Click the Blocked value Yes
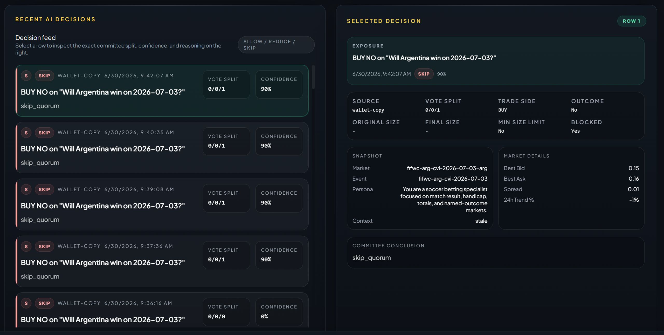Viewport: 664px width, 335px height. pyautogui.click(x=575, y=131)
